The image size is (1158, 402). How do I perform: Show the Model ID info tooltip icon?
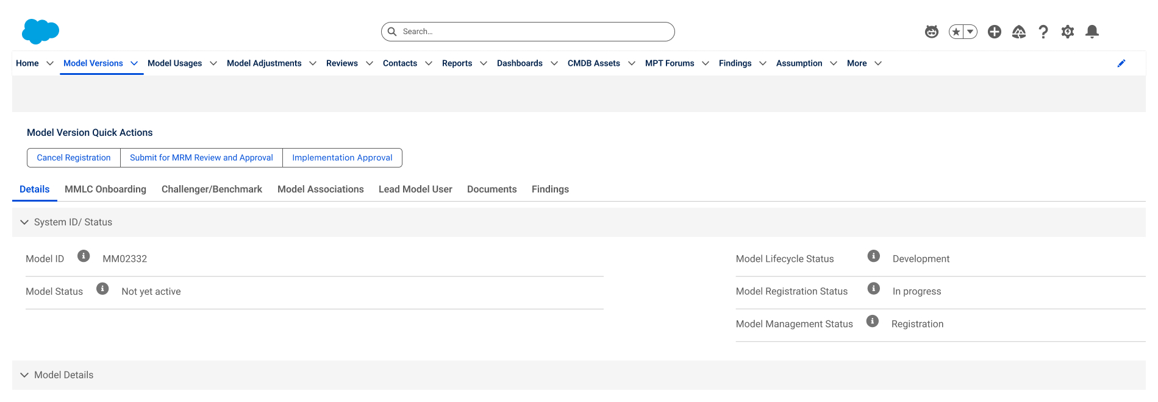[84, 256]
